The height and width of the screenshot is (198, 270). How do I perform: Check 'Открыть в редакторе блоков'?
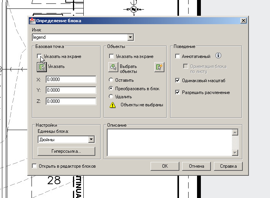[x=34, y=166]
